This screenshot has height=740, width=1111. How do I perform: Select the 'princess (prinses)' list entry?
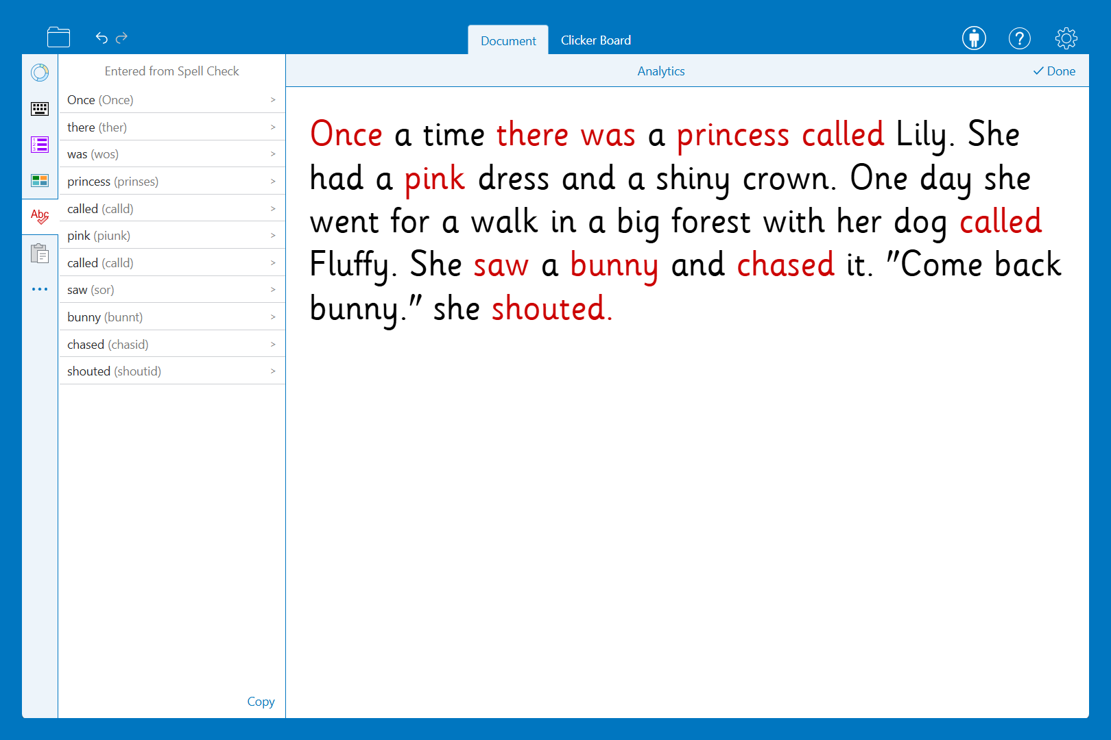[172, 182]
